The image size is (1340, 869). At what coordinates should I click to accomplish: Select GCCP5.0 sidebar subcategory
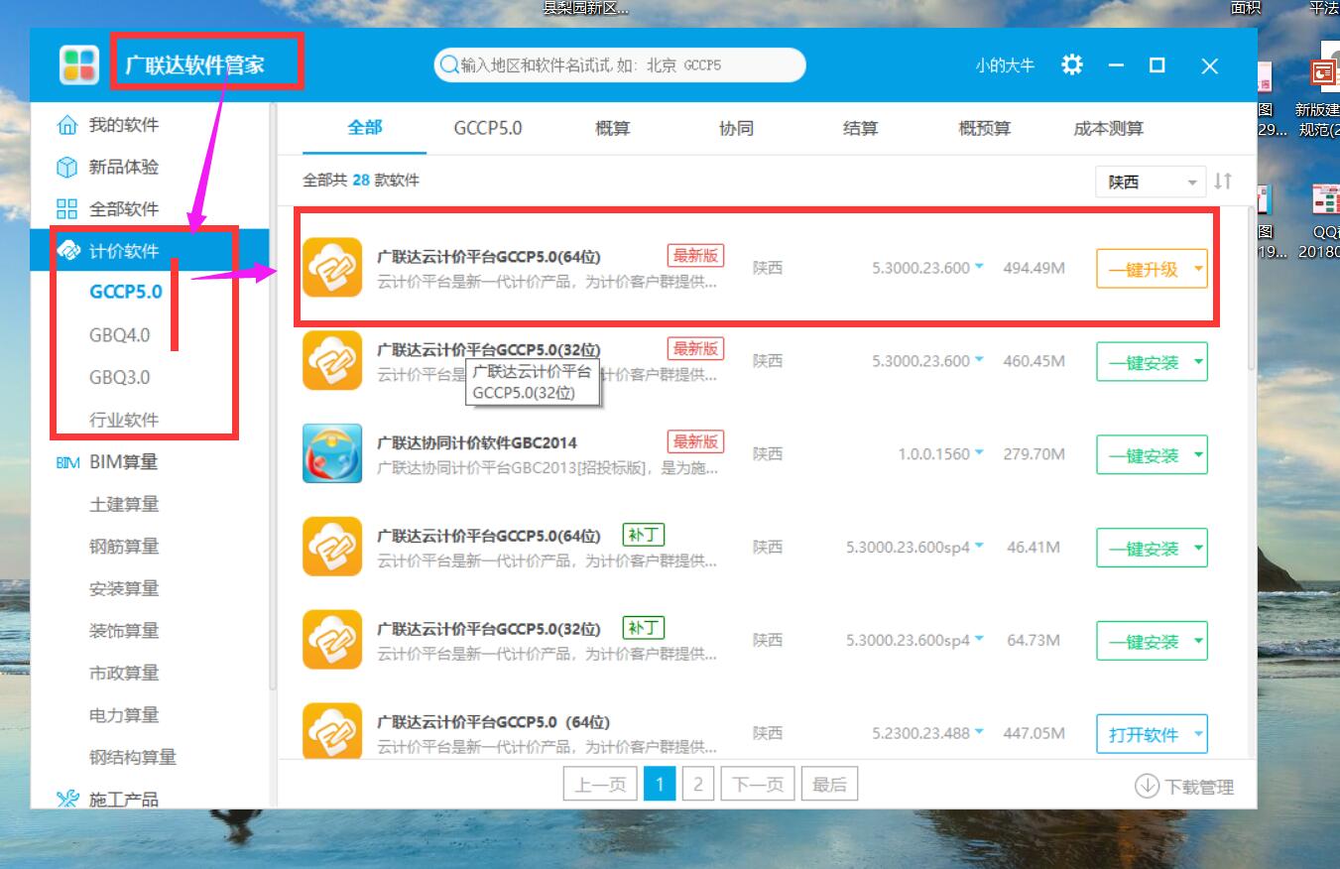pyautogui.click(x=126, y=293)
